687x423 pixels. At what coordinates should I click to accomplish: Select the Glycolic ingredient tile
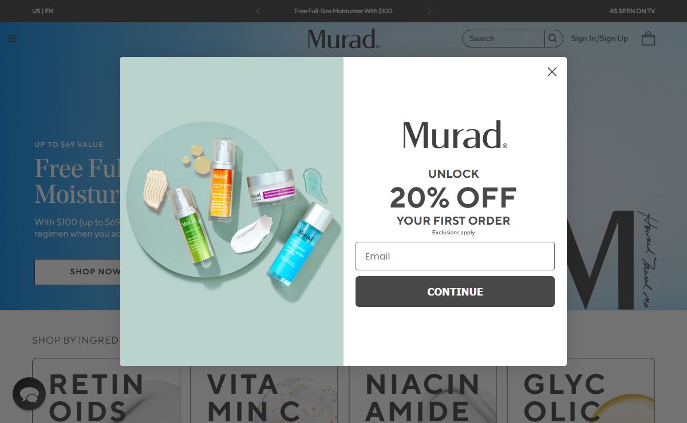click(x=581, y=390)
